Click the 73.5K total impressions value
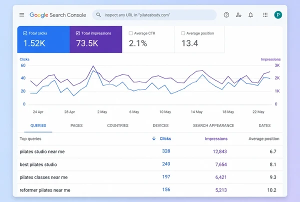The width and height of the screenshot is (300, 202). pos(87,43)
